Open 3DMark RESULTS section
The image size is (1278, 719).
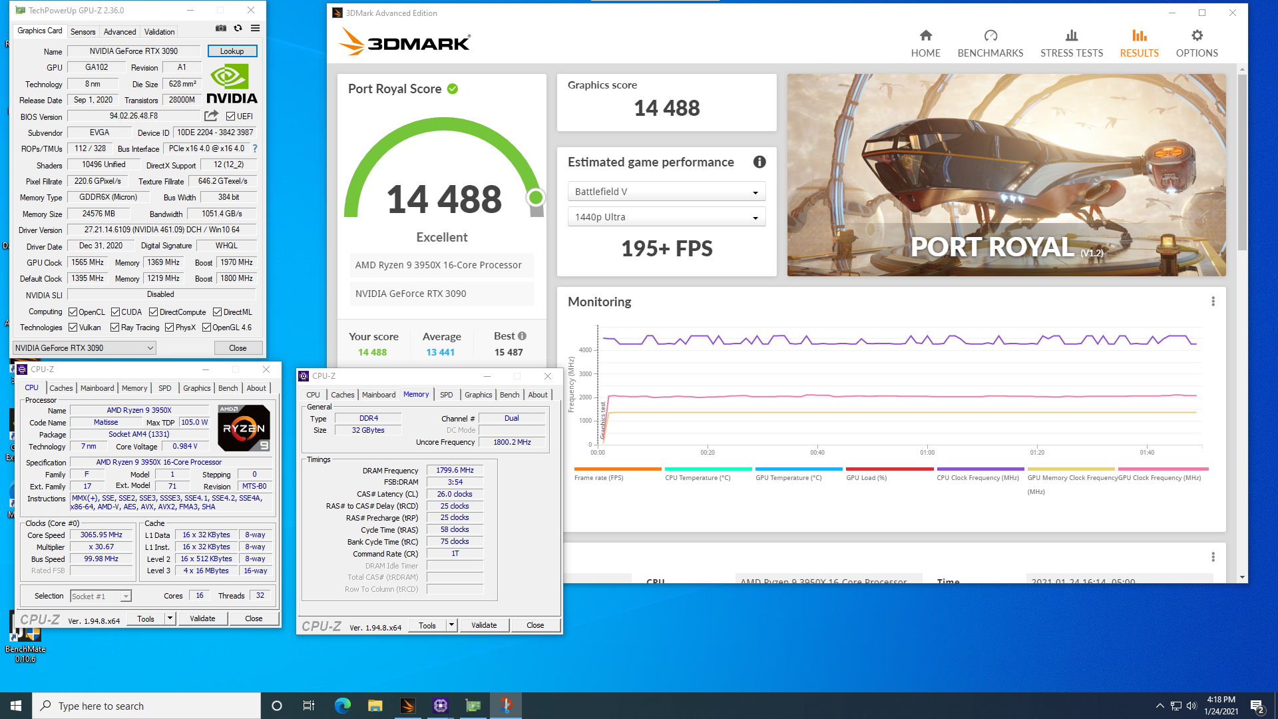(1139, 43)
